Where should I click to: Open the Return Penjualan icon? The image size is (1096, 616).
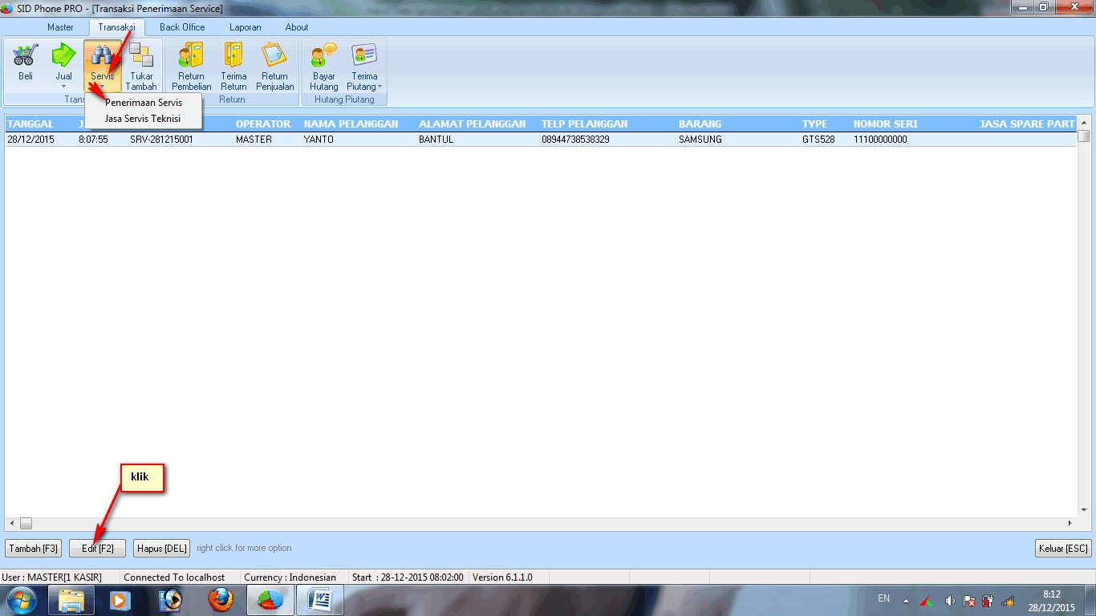pyautogui.click(x=274, y=58)
